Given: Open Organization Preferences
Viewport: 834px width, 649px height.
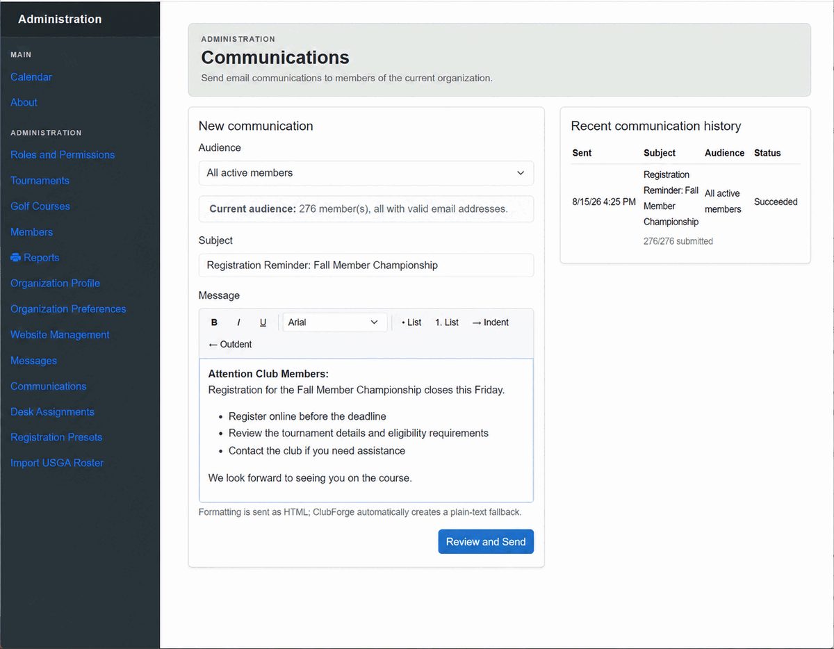Looking at the screenshot, I should click(x=68, y=309).
